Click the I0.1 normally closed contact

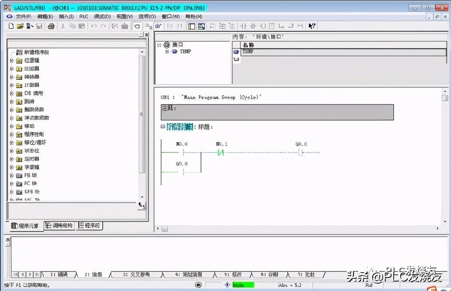[221, 152]
